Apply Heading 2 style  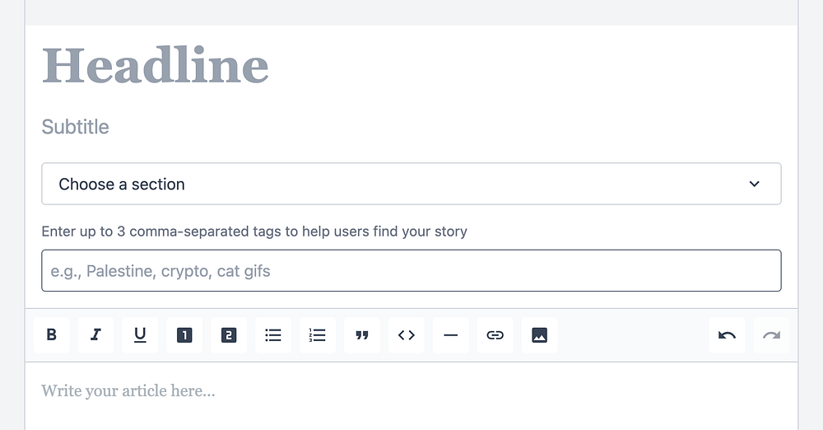(x=230, y=335)
